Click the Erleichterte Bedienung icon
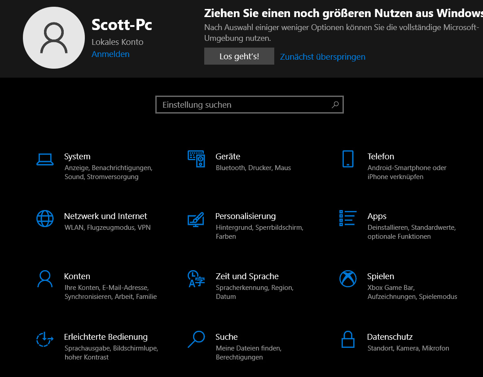 coord(45,339)
